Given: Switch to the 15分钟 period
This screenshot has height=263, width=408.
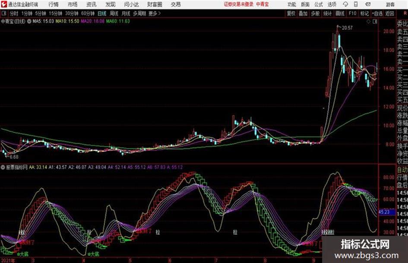Looking at the screenshot, I should coord(55,13).
